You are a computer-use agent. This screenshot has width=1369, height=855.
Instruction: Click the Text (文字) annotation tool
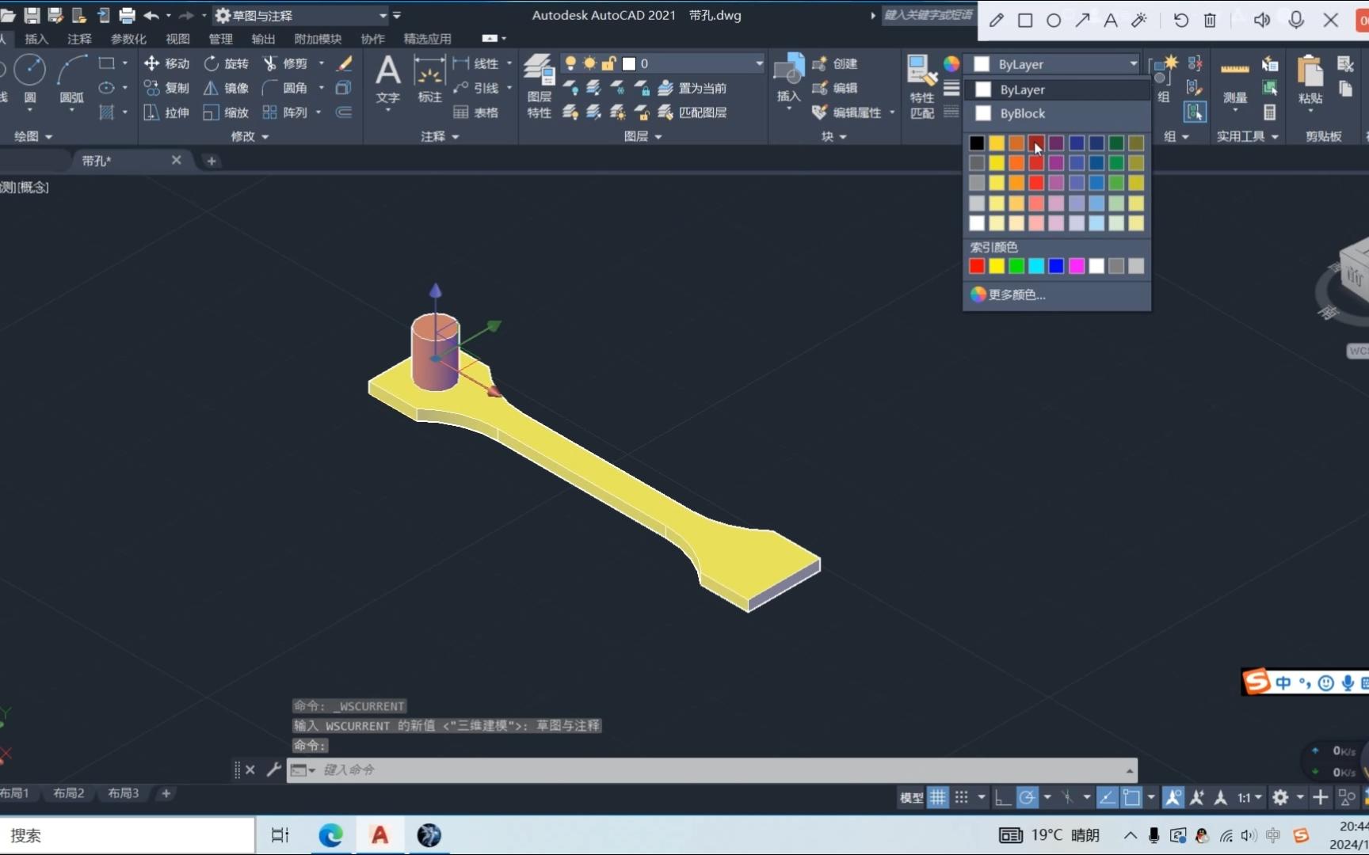(x=387, y=79)
